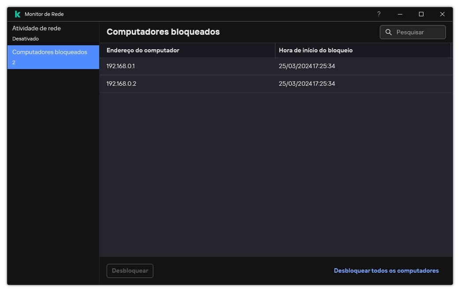The width and height of the screenshot is (460, 292).
Task: Click the Computadores bloqueados page heading
Action: 163,32
